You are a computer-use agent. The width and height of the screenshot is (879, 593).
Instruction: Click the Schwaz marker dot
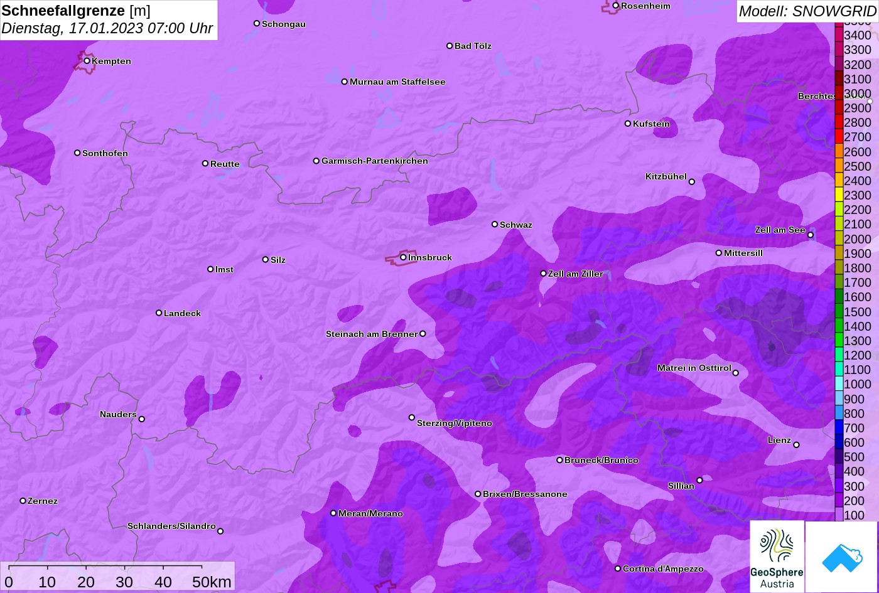495,224
